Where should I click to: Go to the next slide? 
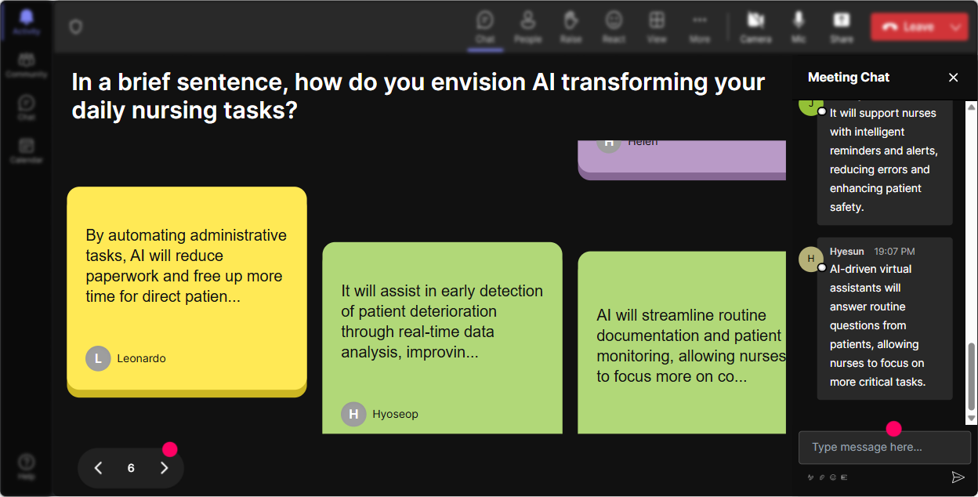(164, 468)
